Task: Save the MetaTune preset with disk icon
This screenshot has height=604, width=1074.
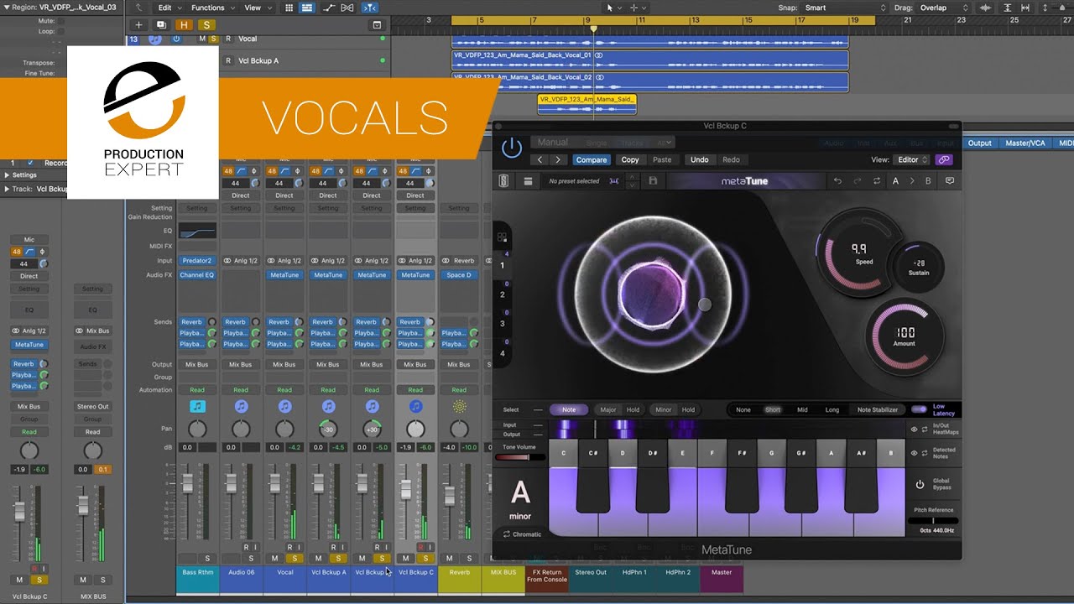Action: point(652,181)
